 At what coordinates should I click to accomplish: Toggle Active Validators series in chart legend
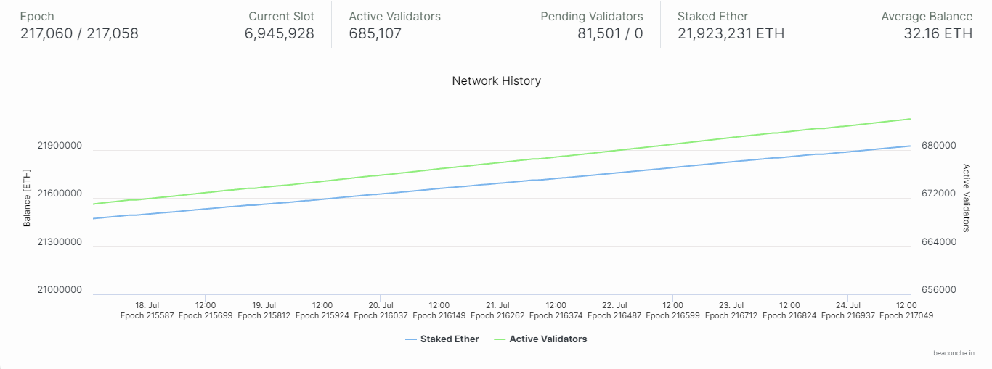[548, 339]
